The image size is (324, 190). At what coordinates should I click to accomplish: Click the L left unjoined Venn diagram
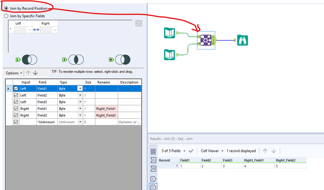pos(30,60)
